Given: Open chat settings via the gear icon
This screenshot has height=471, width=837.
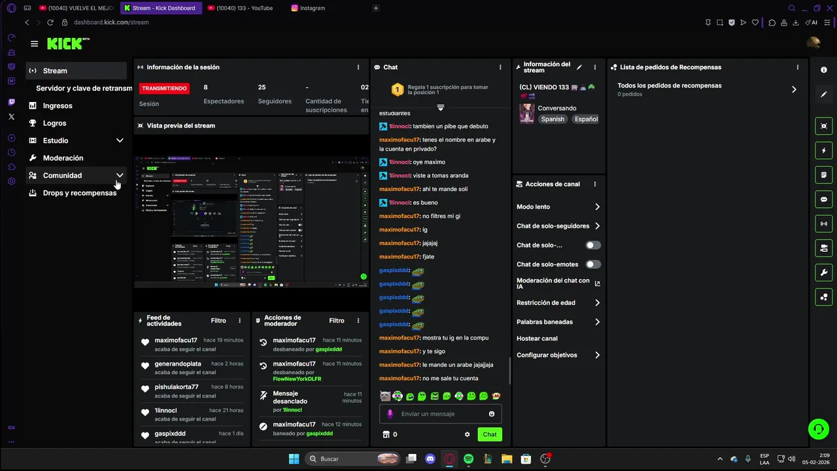Looking at the screenshot, I should [468, 434].
